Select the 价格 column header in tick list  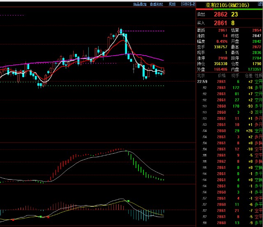pyautogui.click(x=221, y=76)
